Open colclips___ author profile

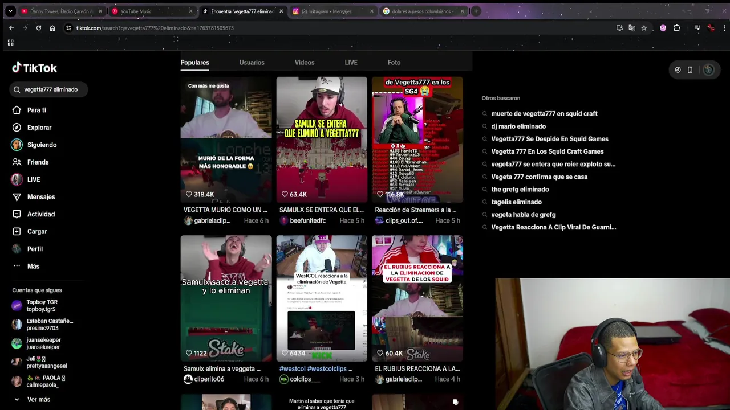click(305, 379)
